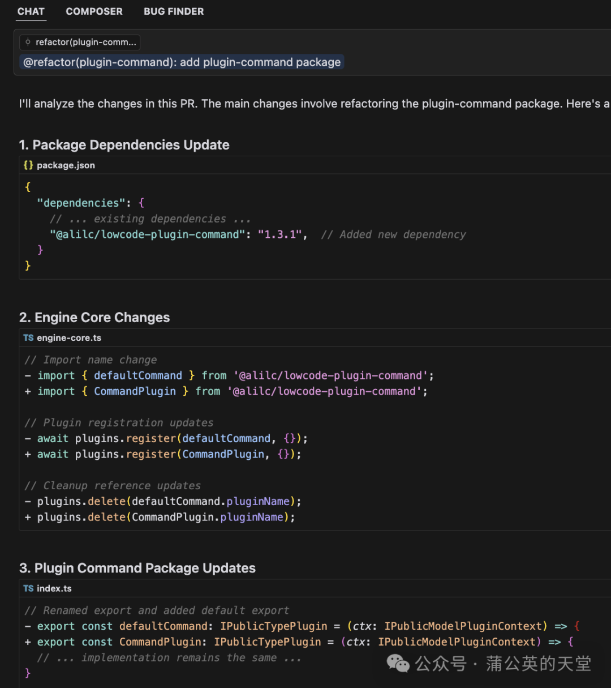Open the package.json file link
Viewport: 611px width, 688px height.
coord(66,165)
